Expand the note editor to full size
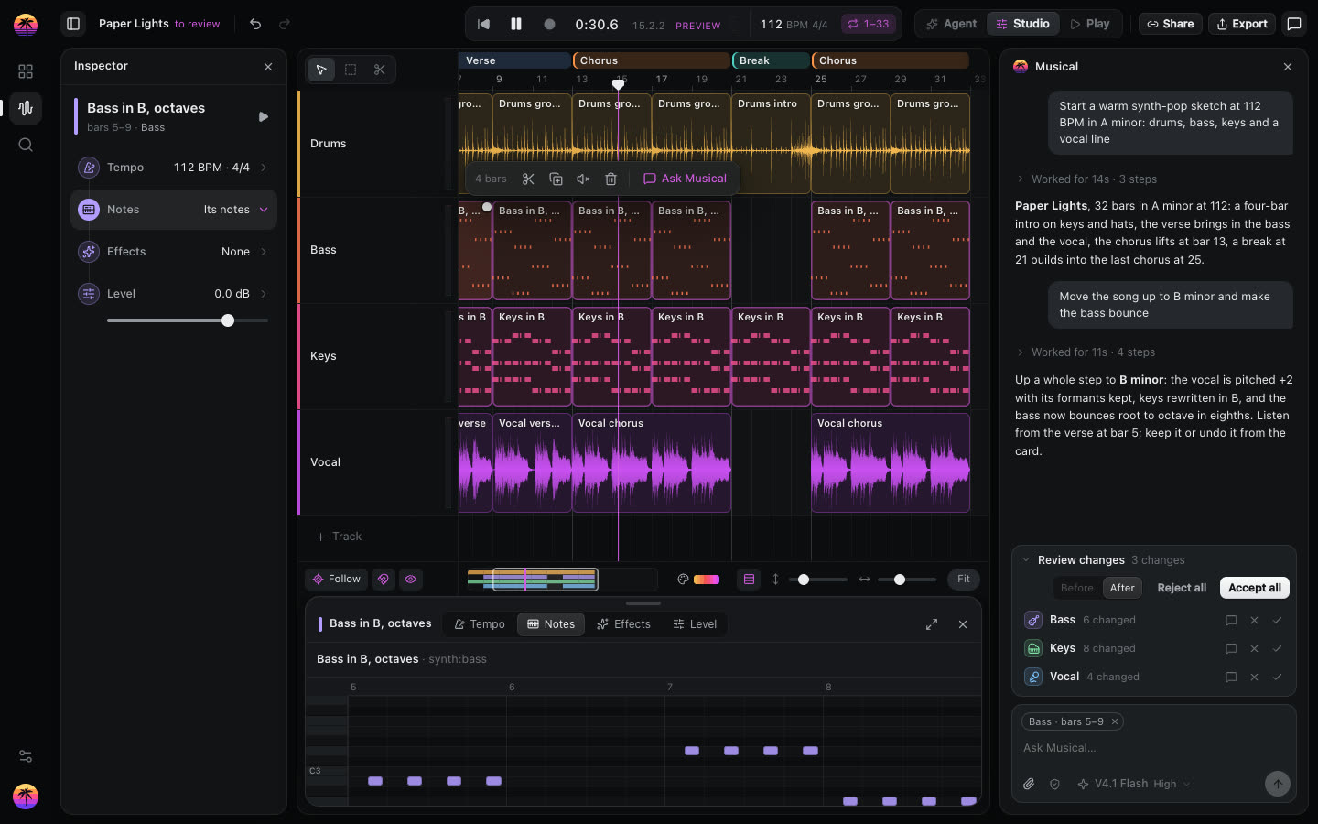 [932, 624]
